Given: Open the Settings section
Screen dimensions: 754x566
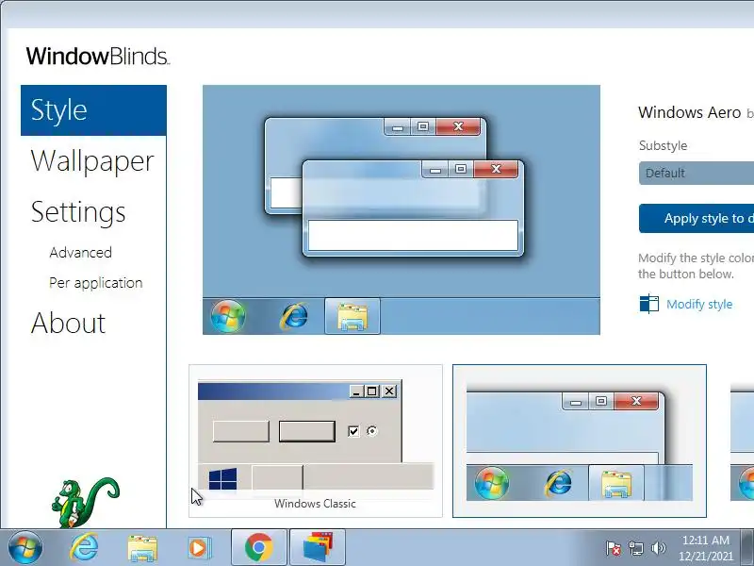Looking at the screenshot, I should [x=78, y=212].
